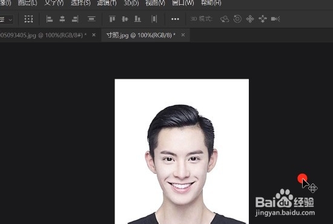This screenshot has height=224, width=333.
Task: Open the 3D(D) menu
Action: pyautogui.click(x=131, y=3)
